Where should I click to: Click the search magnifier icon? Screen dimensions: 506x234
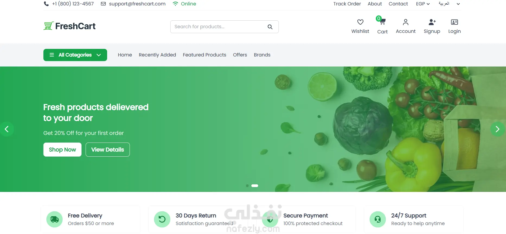[270, 27]
